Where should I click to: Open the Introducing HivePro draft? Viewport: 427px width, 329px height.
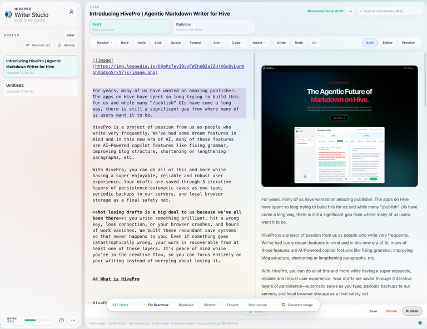(41, 67)
